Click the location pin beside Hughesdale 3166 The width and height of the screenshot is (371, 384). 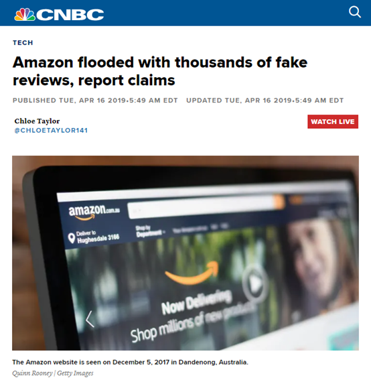tap(71, 238)
